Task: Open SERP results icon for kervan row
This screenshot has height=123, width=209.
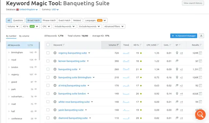Action: (x=200, y=61)
